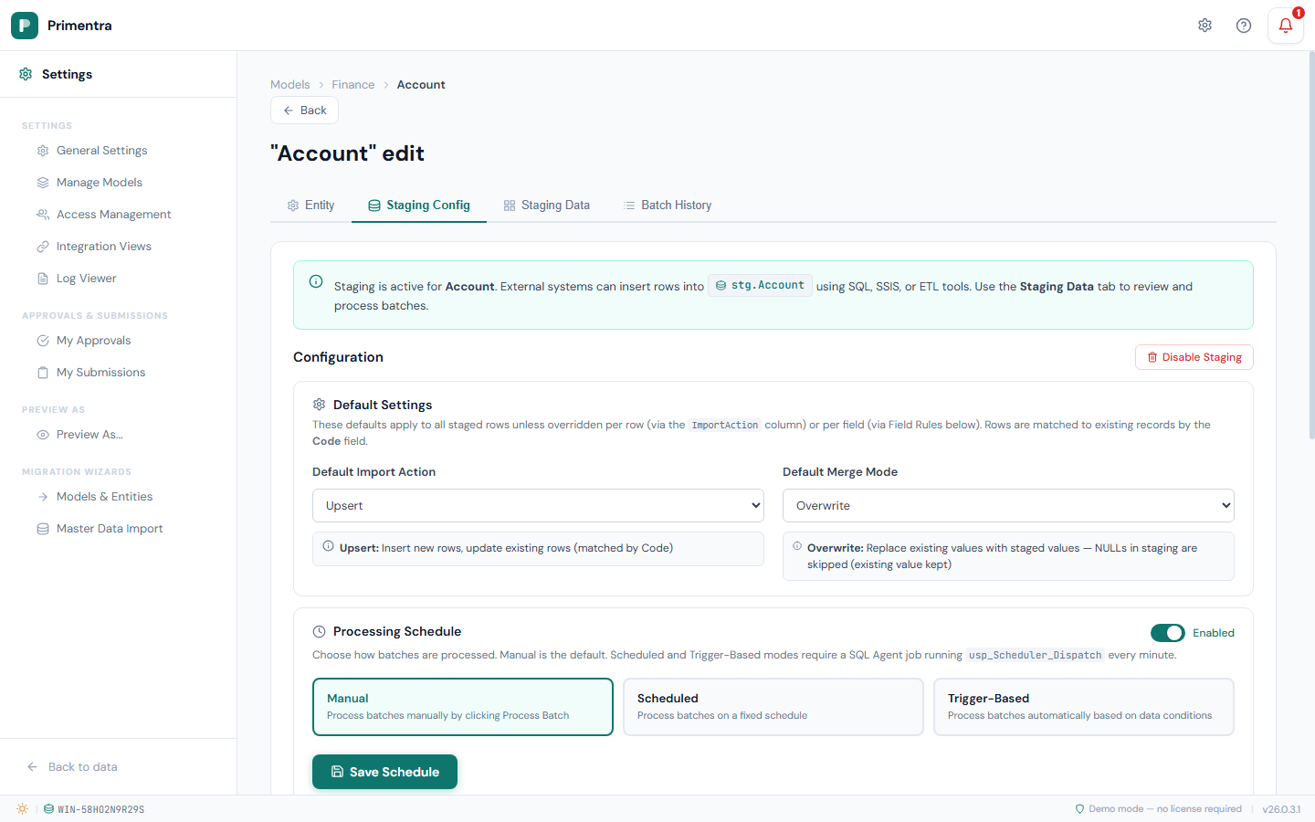This screenshot has height=822, width=1315.
Task: Click the Finance breadcrumb link
Action: pyautogui.click(x=352, y=85)
